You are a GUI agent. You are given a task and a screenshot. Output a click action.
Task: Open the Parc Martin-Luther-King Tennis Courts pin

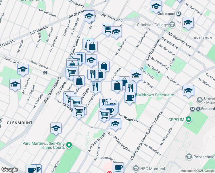(69, 145)
